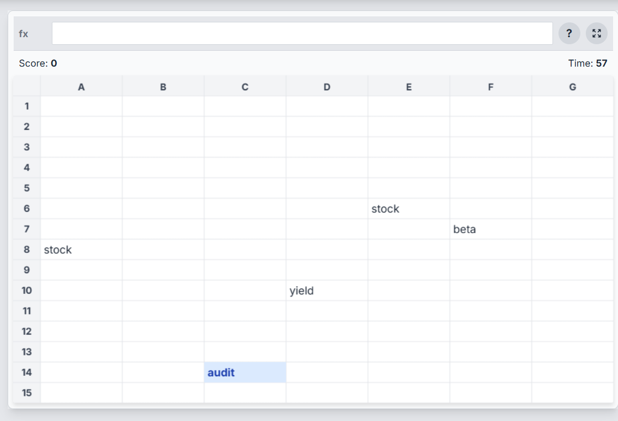
Task: Click the Score display text
Action: (x=38, y=63)
